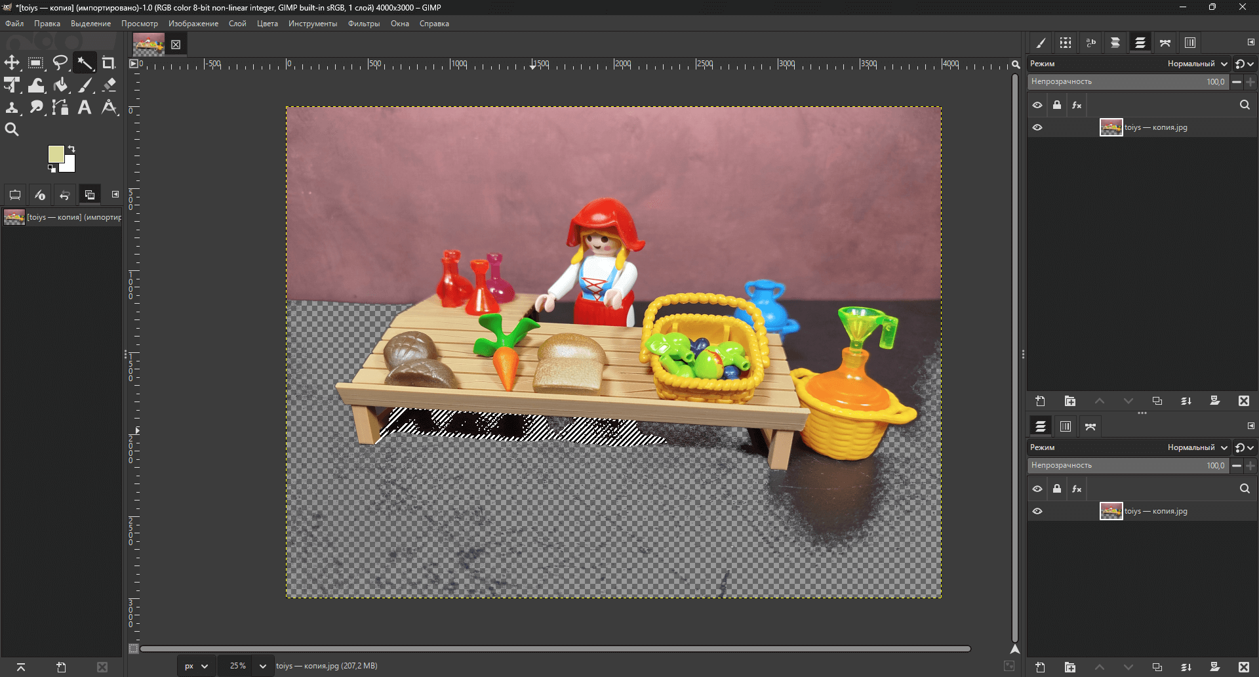This screenshot has width=1259, height=677.
Task: Select the Clone stamp tool
Action: [x=12, y=108]
